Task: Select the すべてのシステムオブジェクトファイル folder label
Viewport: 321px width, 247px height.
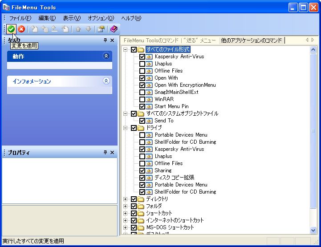Action: pyautogui.click(x=182, y=113)
